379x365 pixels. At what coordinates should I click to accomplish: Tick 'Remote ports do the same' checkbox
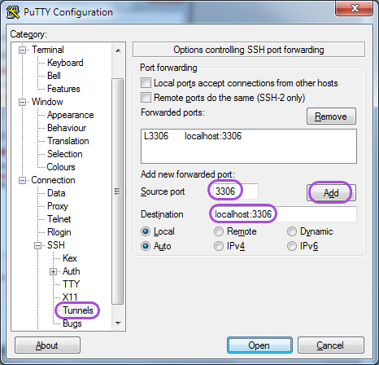146,97
